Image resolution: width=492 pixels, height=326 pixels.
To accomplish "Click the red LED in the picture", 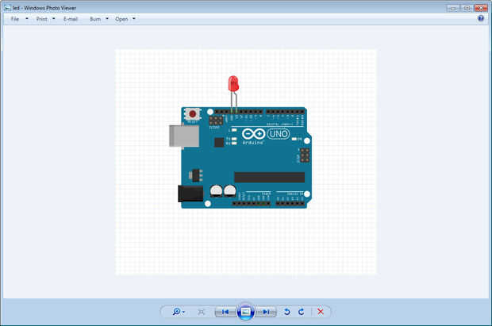I will (233, 84).
